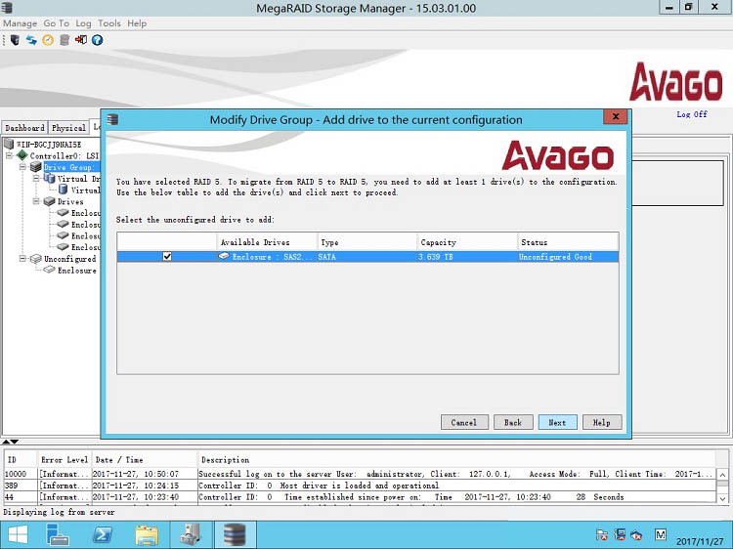Open File Explorer from the taskbar
Viewport: 733px width, 549px height.
coord(147,534)
